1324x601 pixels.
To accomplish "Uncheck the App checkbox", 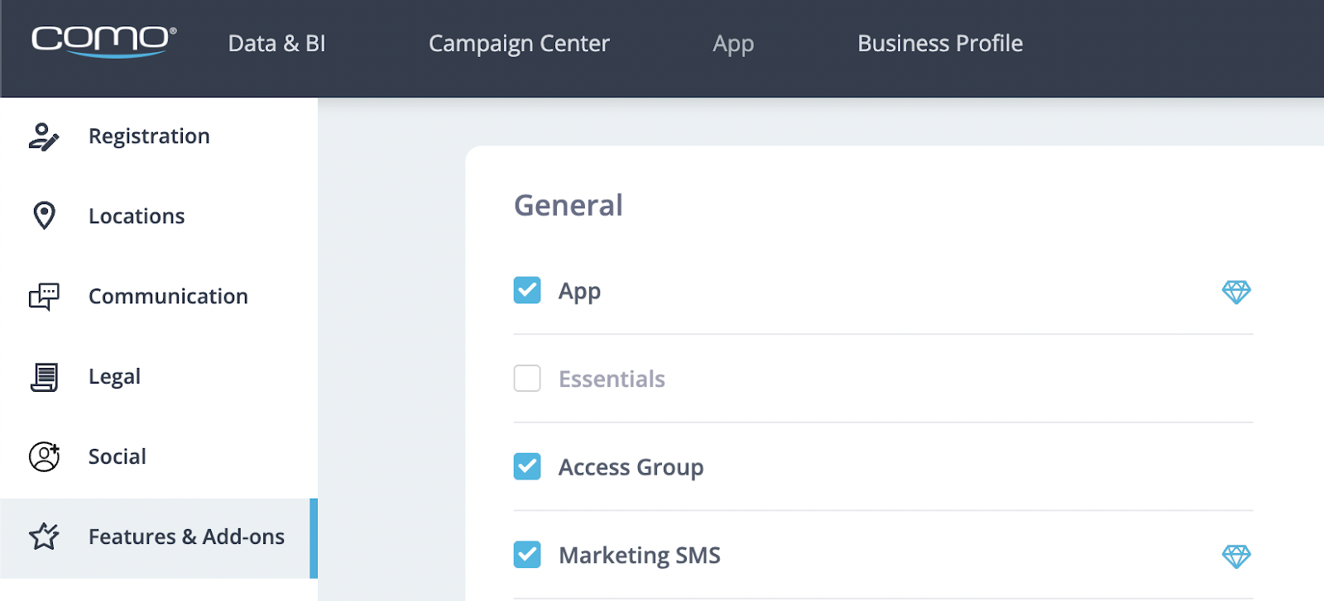I will (527, 290).
